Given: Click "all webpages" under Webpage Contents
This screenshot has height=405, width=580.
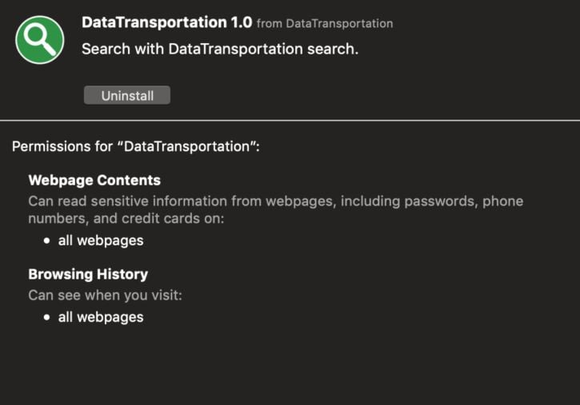Looking at the screenshot, I should (101, 240).
